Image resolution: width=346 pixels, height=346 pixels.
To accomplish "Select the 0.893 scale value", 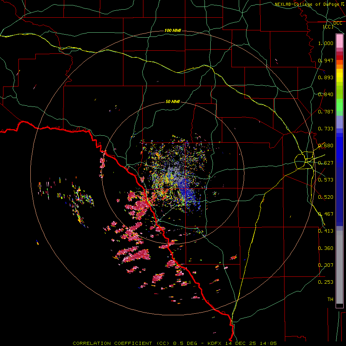I will (x=326, y=77).
